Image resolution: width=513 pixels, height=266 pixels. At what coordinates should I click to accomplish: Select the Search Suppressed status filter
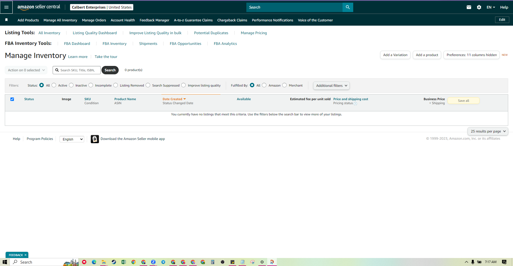pyautogui.click(x=148, y=85)
